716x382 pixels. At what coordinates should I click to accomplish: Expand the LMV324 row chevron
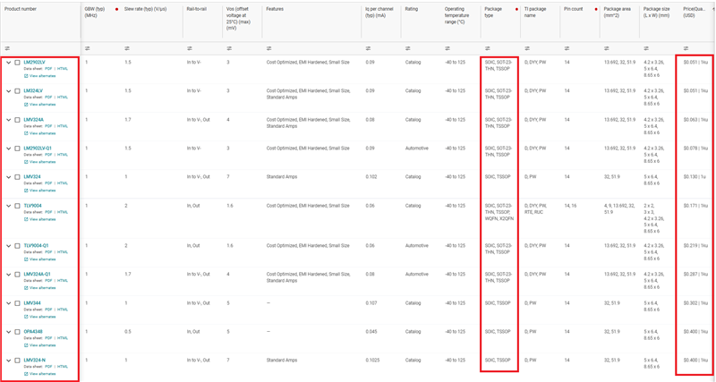(x=8, y=177)
